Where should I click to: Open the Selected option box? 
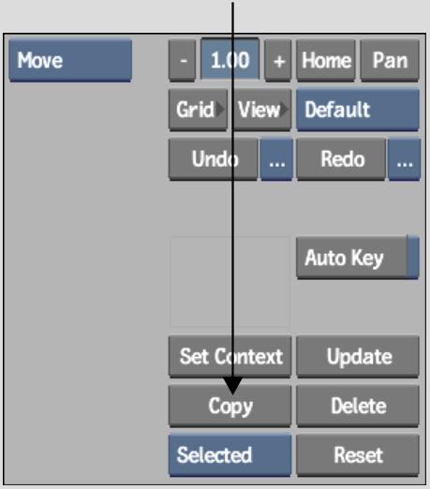coord(230,454)
